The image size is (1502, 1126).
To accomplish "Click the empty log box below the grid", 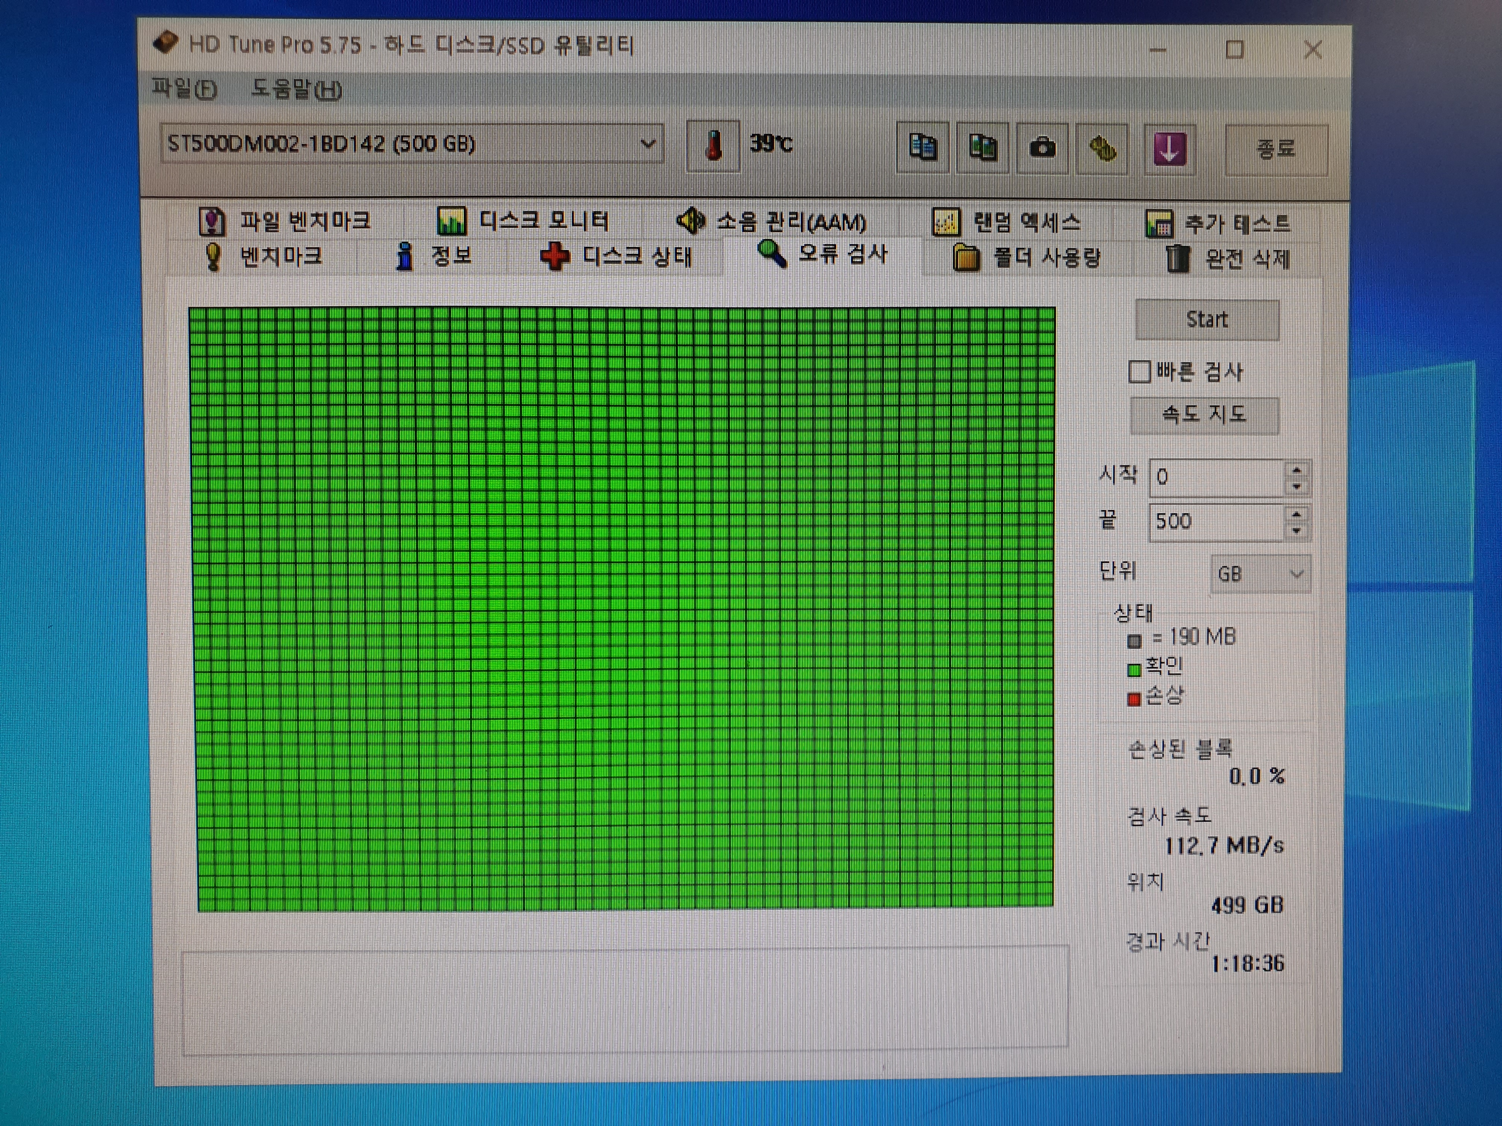I will (x=625, y=1001).
